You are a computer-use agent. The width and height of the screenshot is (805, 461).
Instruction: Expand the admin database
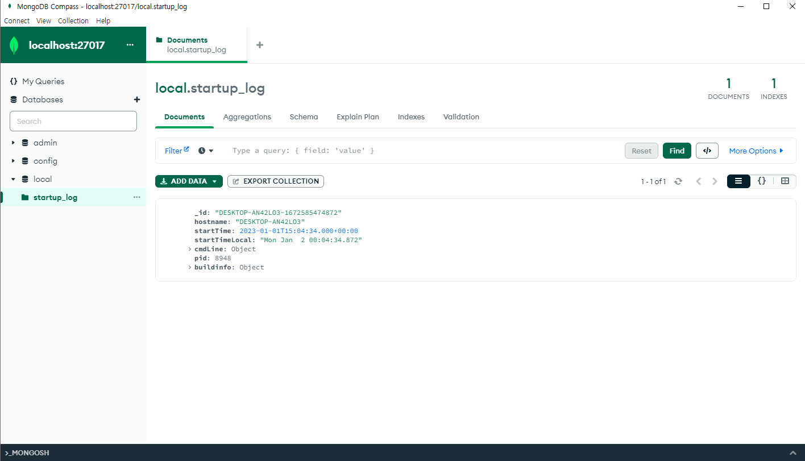click(x=13, y=143)
